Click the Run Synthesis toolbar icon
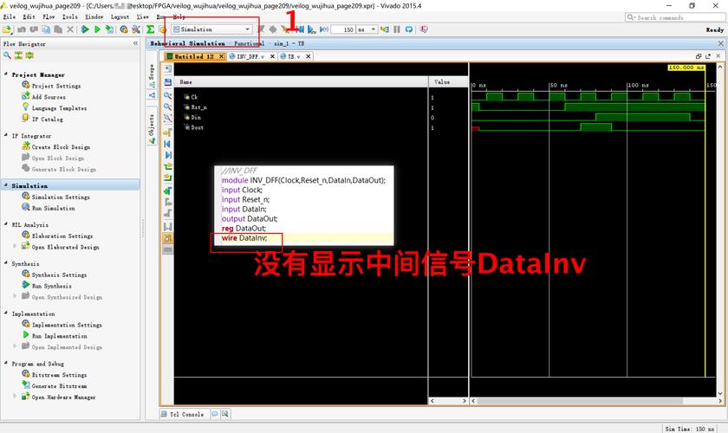The height and width of the screenshot is (433, 728). tap(85, 29)
